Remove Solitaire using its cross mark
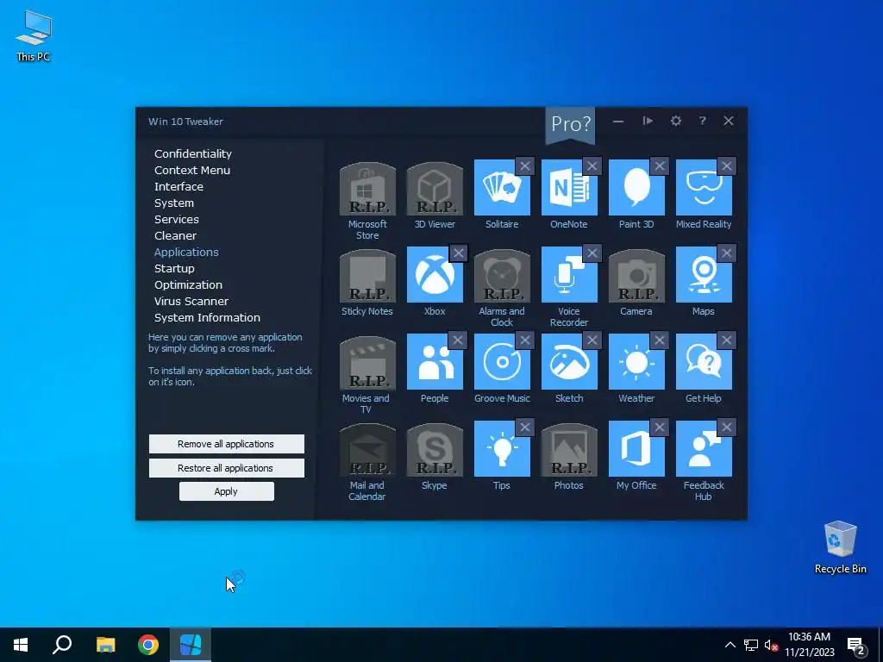883x662 pixels. [525, 166]
